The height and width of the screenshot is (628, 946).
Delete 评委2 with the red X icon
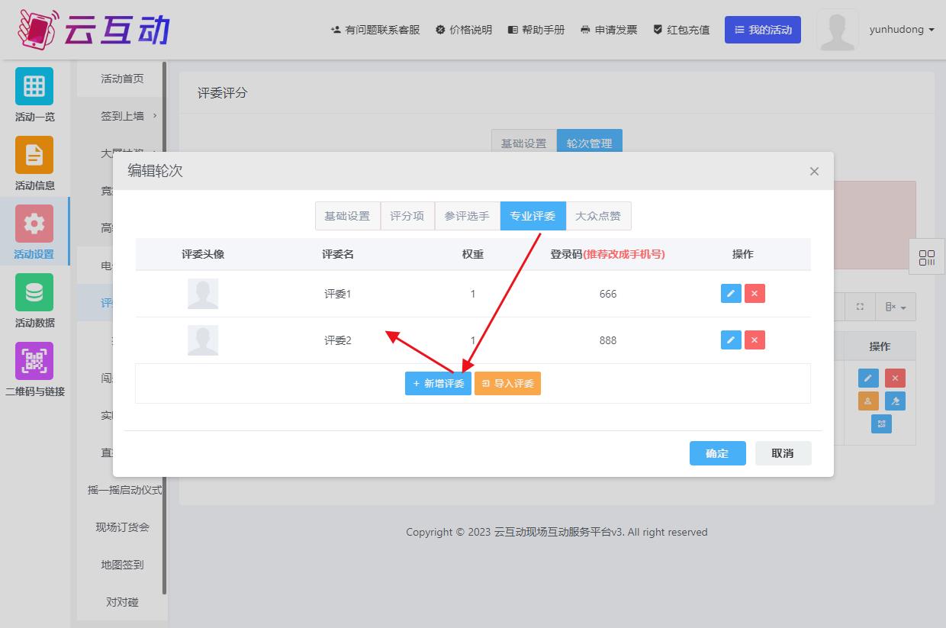pos(755,340)
